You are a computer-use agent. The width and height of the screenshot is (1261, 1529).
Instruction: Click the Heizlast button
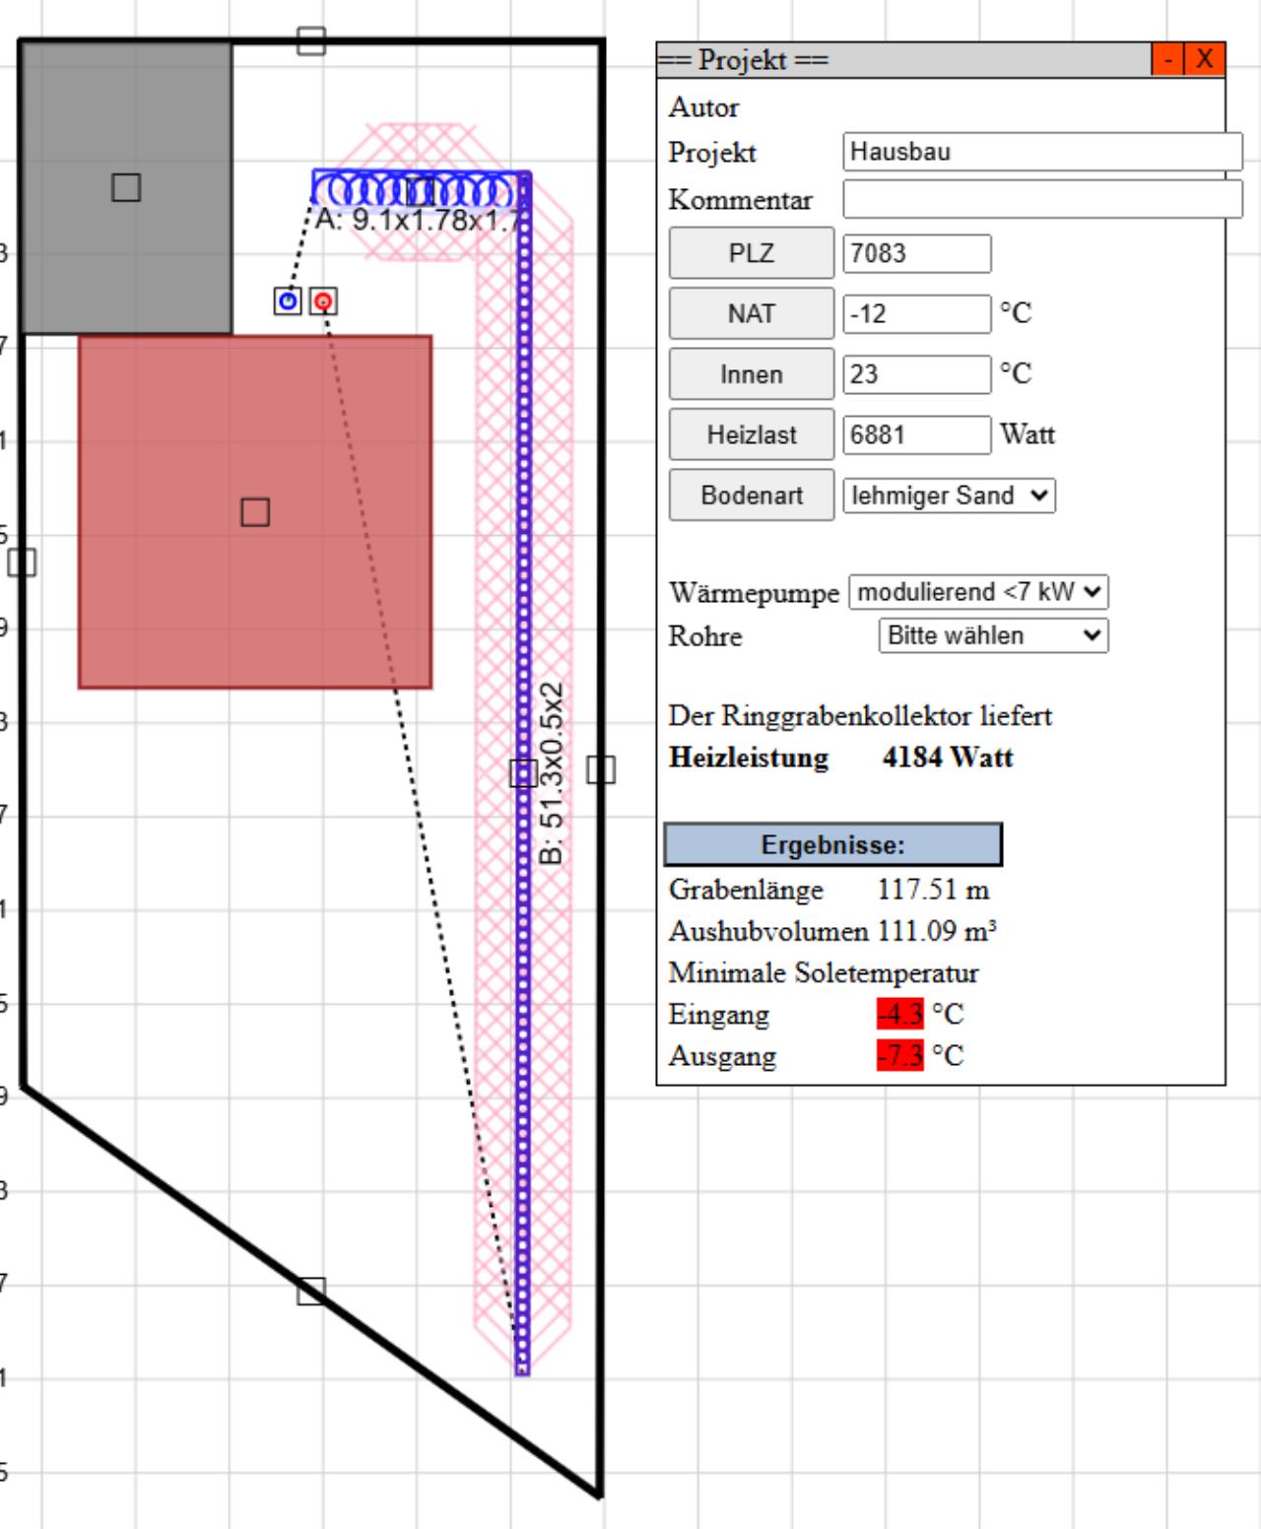[x=752, y=434]
